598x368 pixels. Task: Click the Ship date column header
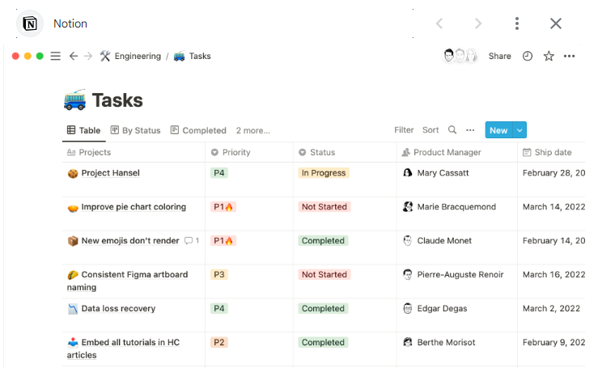(552, 152)
